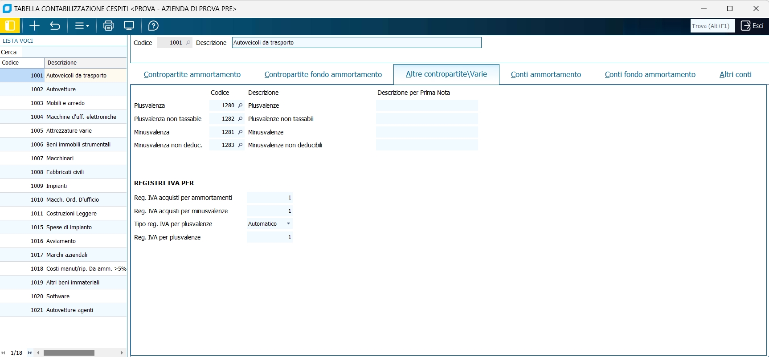Open help with the question mark icon

coord(153,26)
